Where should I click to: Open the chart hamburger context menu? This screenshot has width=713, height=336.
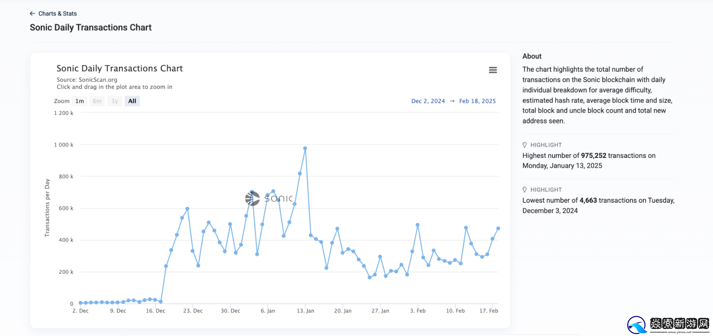[493, 70]
